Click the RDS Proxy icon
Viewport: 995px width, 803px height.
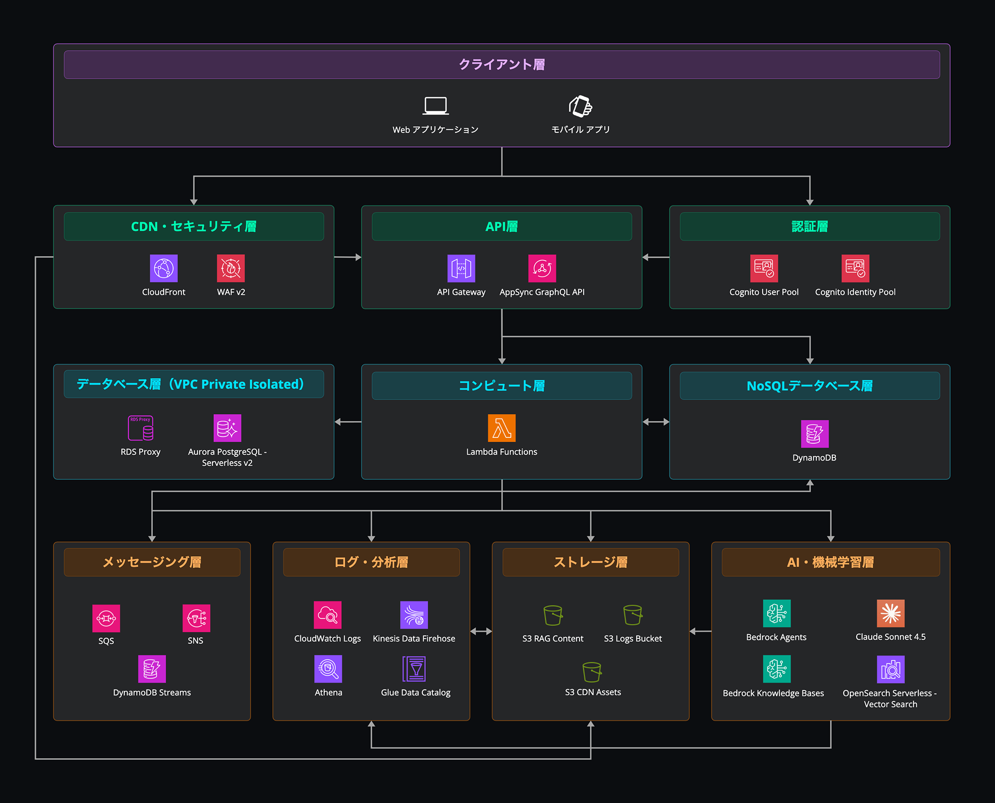click(140, 428)
